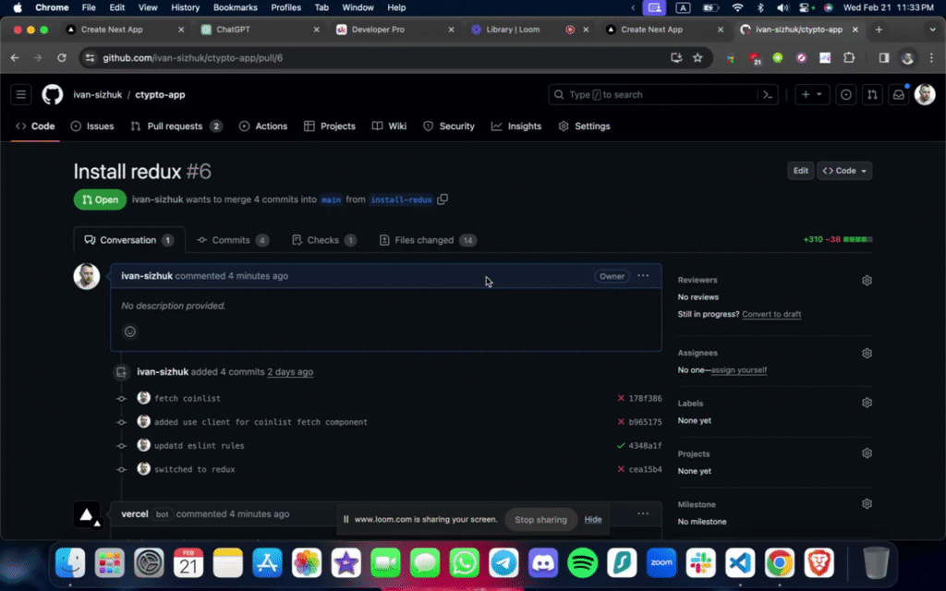Open the notifications inbox icon
This screenshot has height=591, width=946.
pos(897,94)
